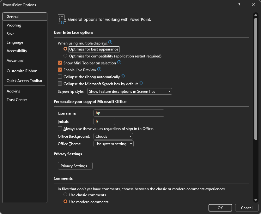Click the multiple displays info icon

(110, 42)
